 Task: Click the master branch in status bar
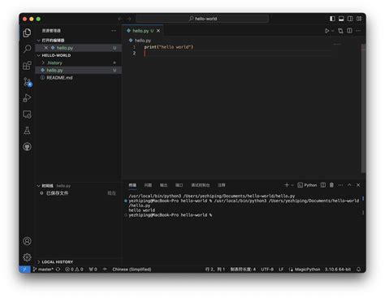[x=43, y=270]
